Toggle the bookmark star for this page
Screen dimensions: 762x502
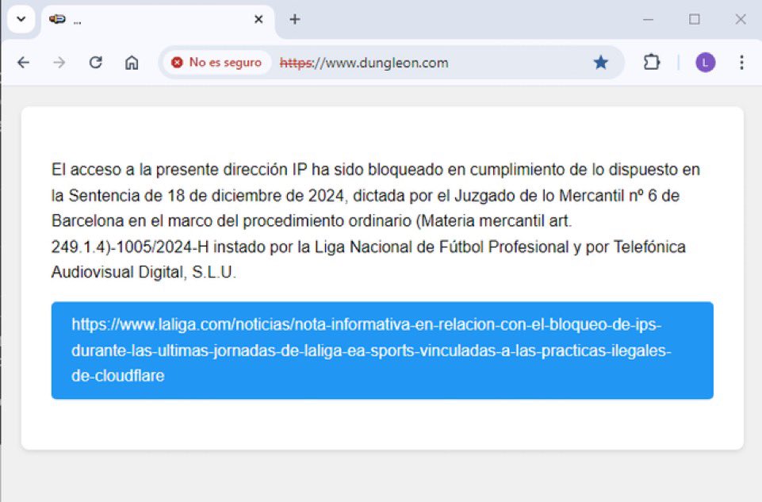tap(601, 63)
